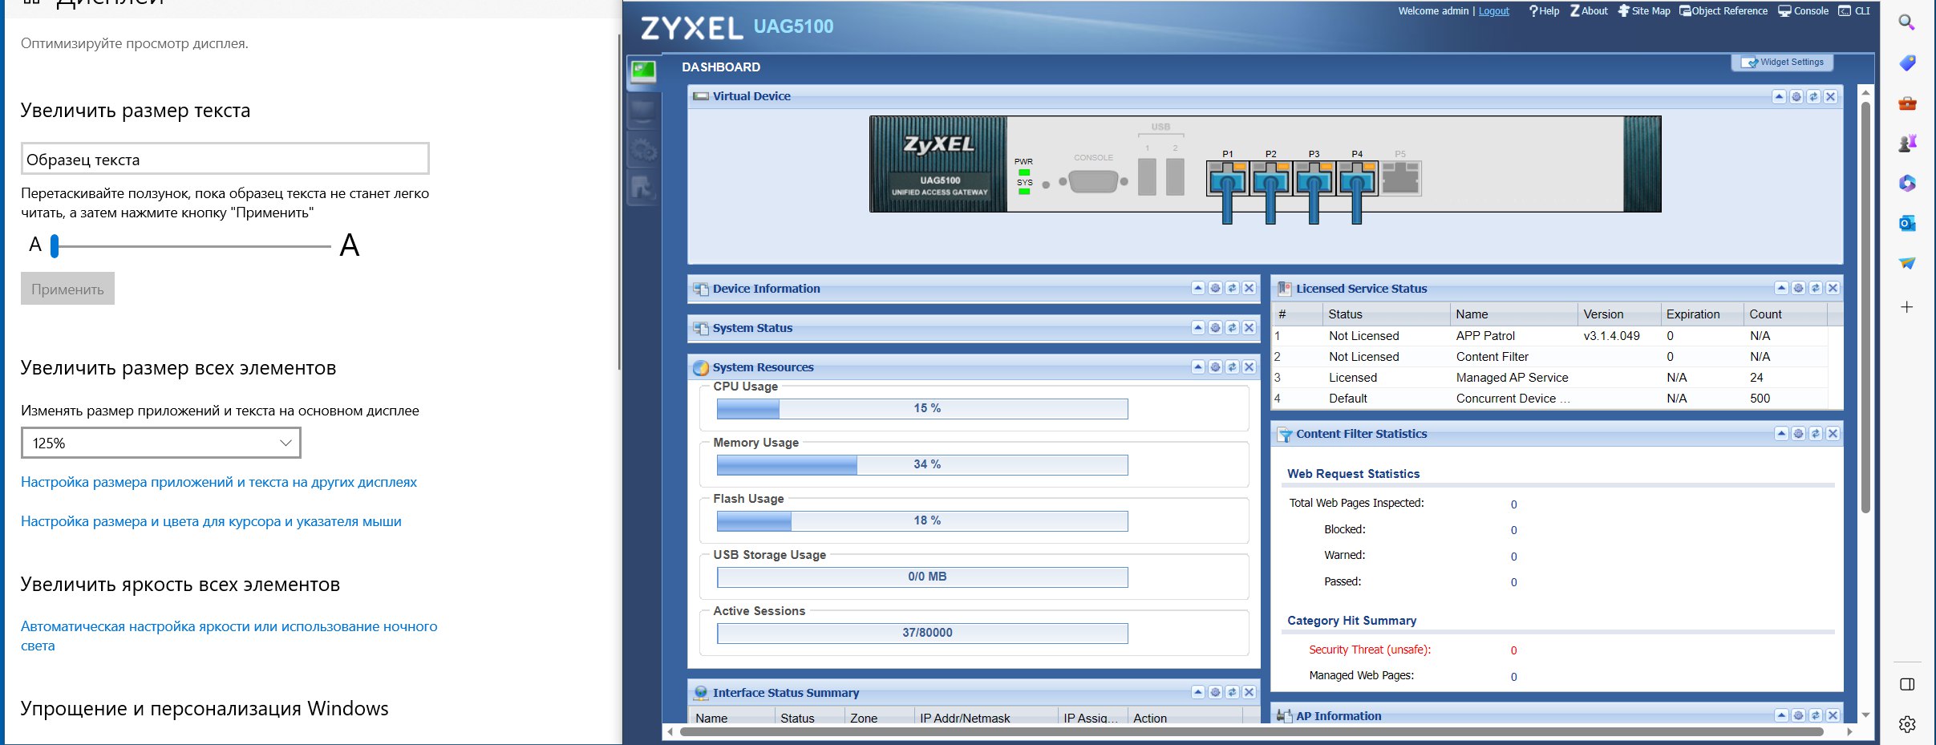Open the Maintenance icon in the ZyXEL sidebar
Screen dimensions: 1936x745
point(643,188)
